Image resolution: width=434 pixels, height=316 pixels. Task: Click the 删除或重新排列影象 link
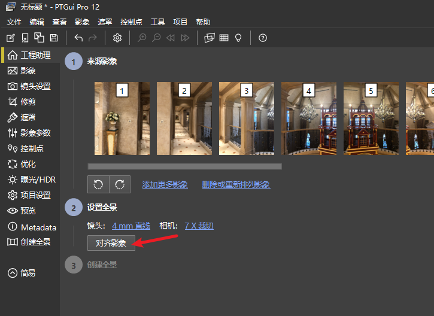[x=236, y=184]
